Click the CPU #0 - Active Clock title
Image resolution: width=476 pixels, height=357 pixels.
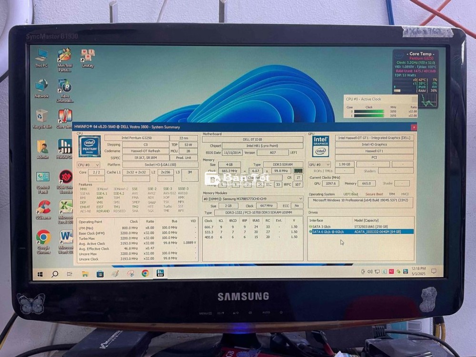pyautogui.click(x=364, y=99)
